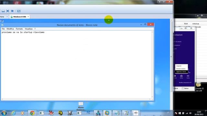Open Modifica impostazioni PC link
Screen dimensions: 207x116
[185, 82]
